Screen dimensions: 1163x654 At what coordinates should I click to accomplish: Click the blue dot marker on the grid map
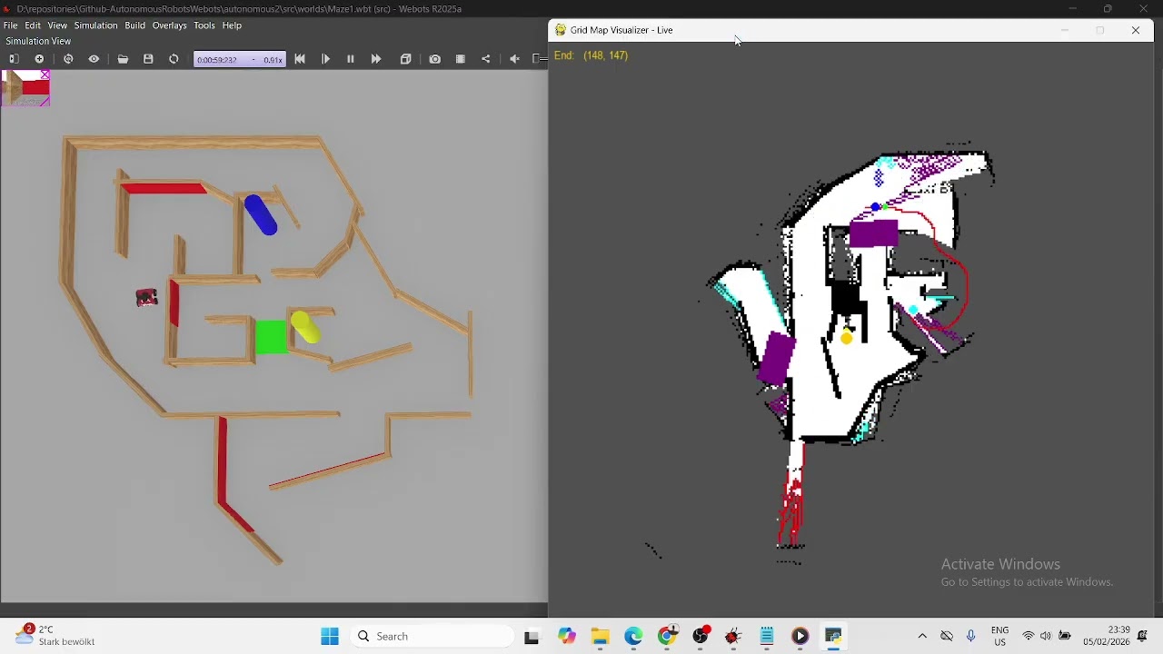coord(876,208)
